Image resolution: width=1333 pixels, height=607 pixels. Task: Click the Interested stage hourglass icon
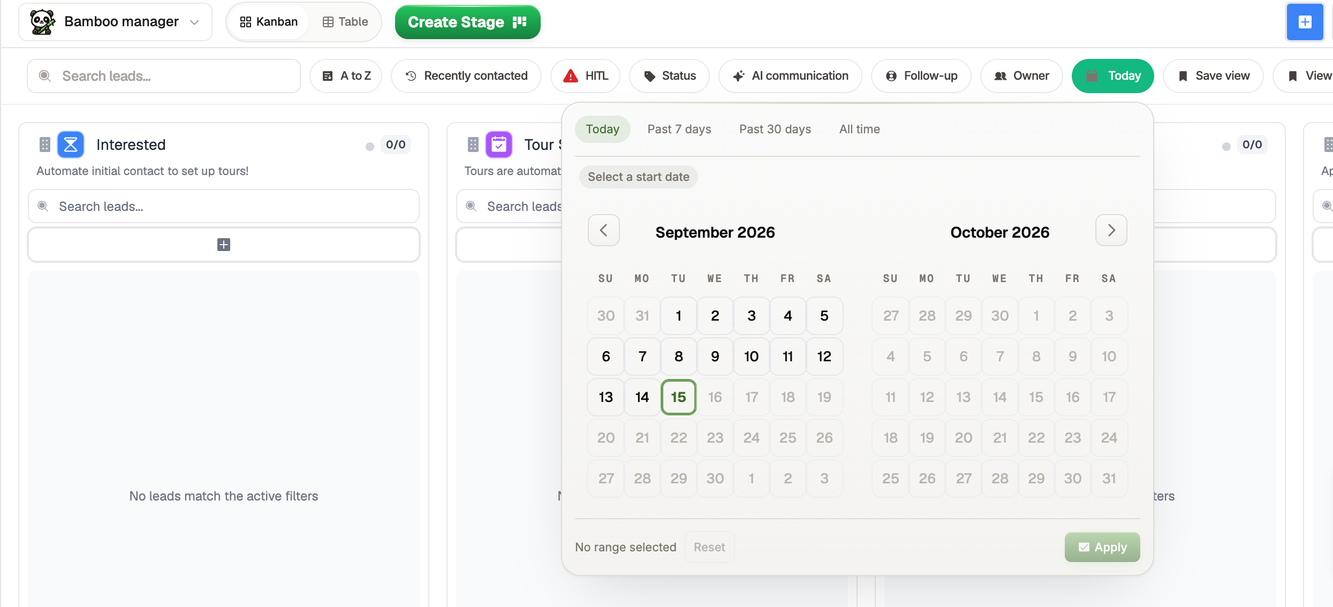point(71,145)
